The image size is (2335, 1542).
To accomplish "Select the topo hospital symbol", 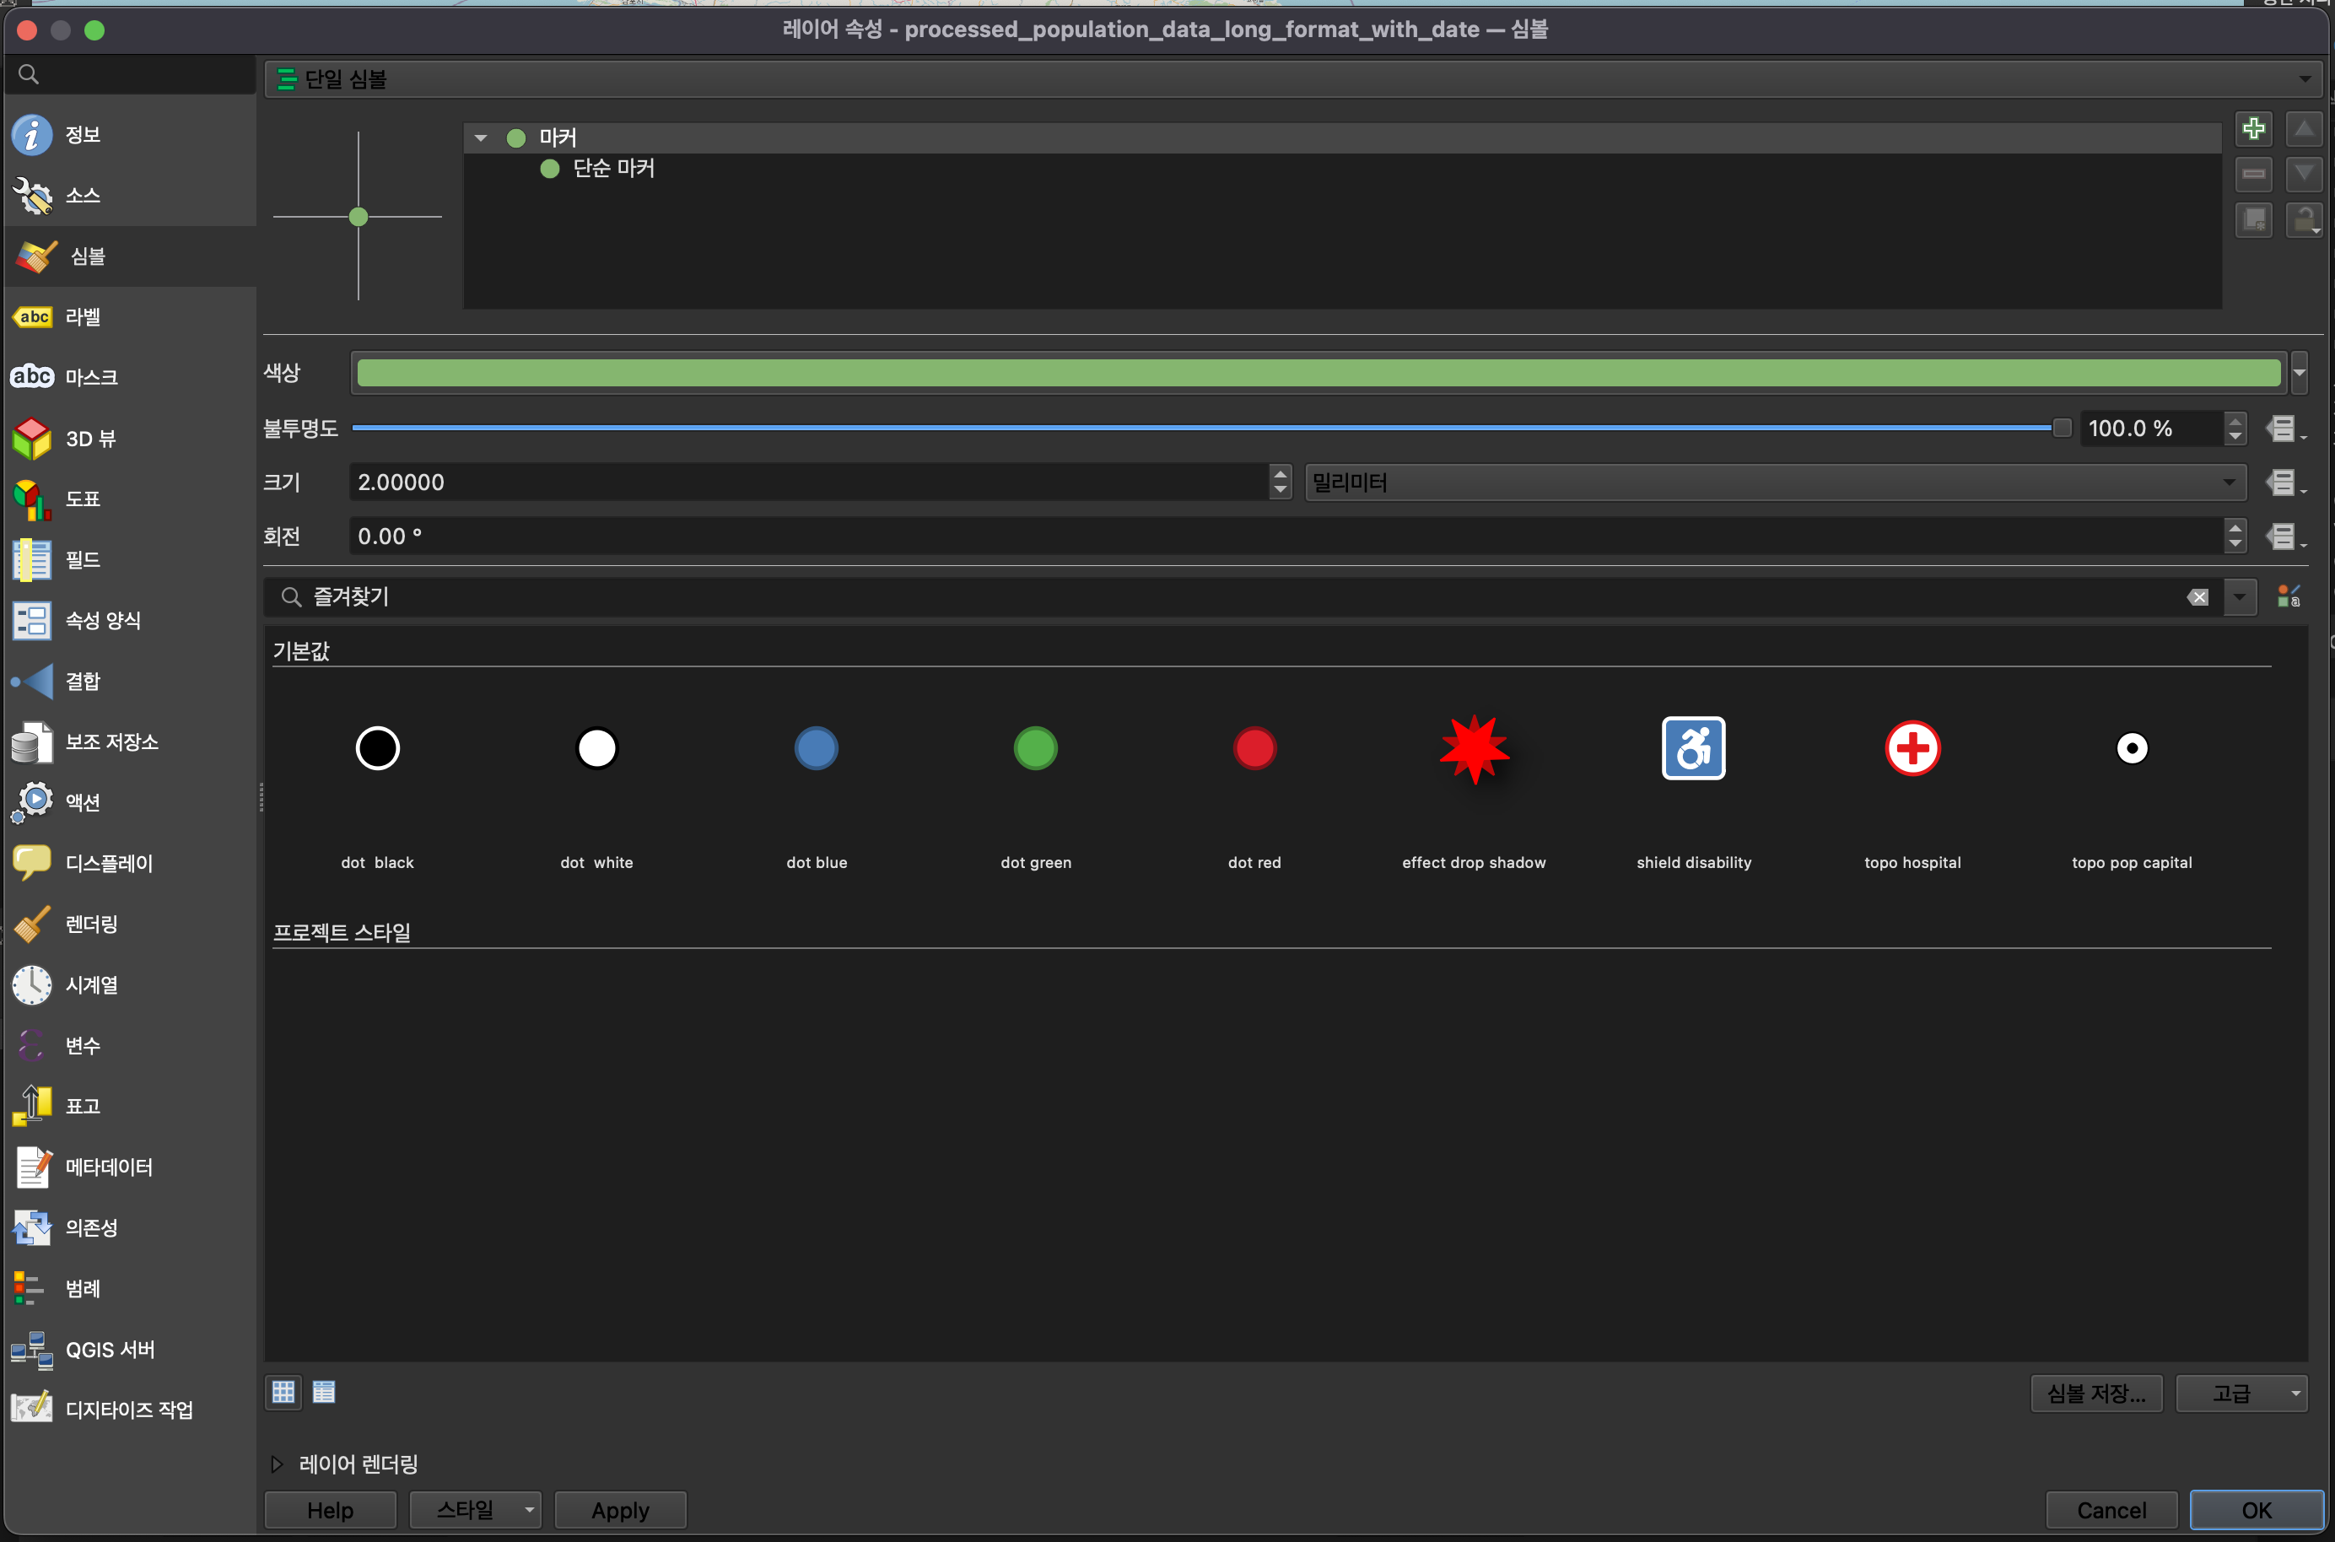I will pyautogui.click(x=1912, y=749).
